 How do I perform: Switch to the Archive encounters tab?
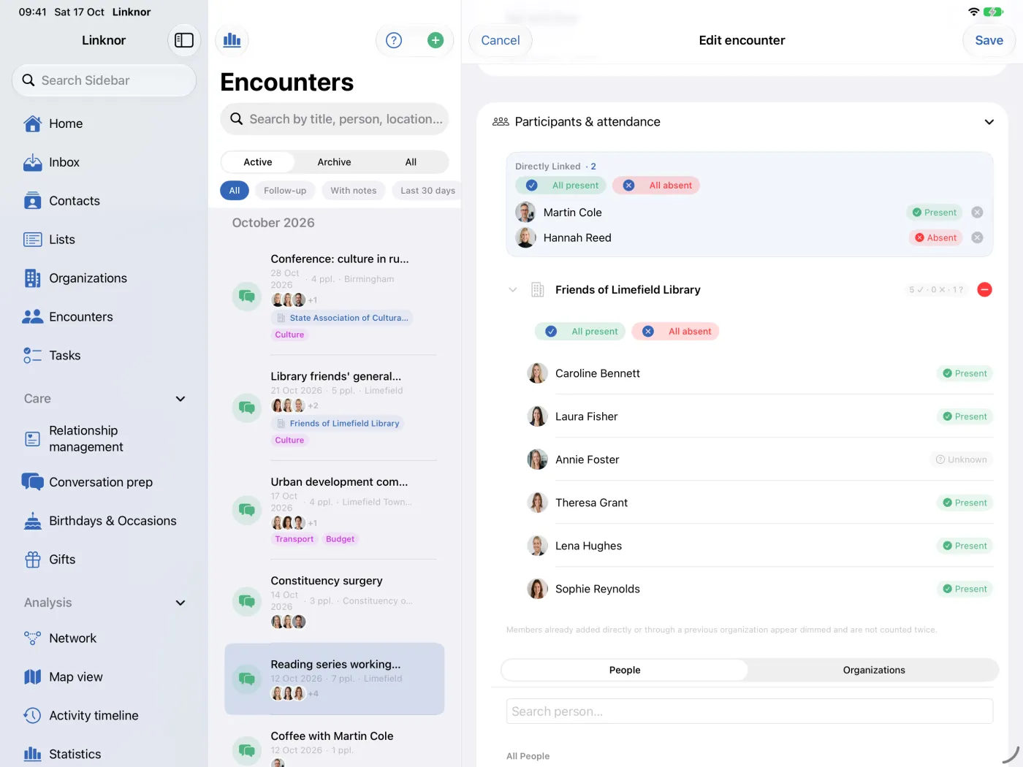click(334, 162)
